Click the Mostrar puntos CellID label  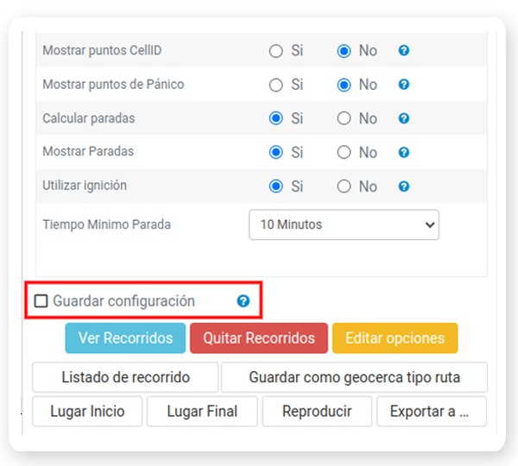(x=102, y=51)
